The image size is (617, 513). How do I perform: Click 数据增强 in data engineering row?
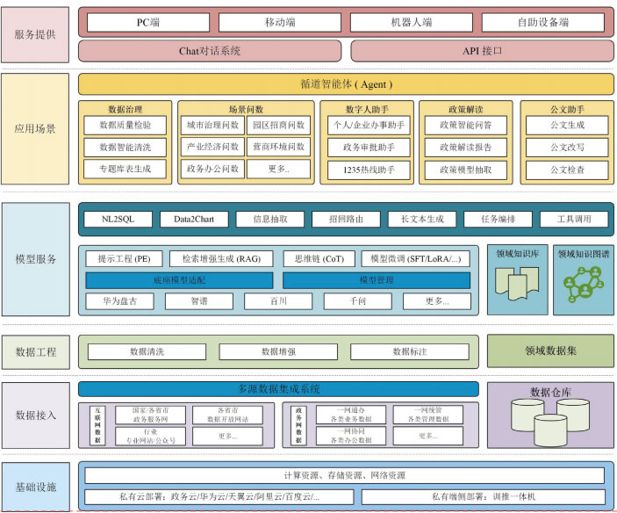coord(281,351)
